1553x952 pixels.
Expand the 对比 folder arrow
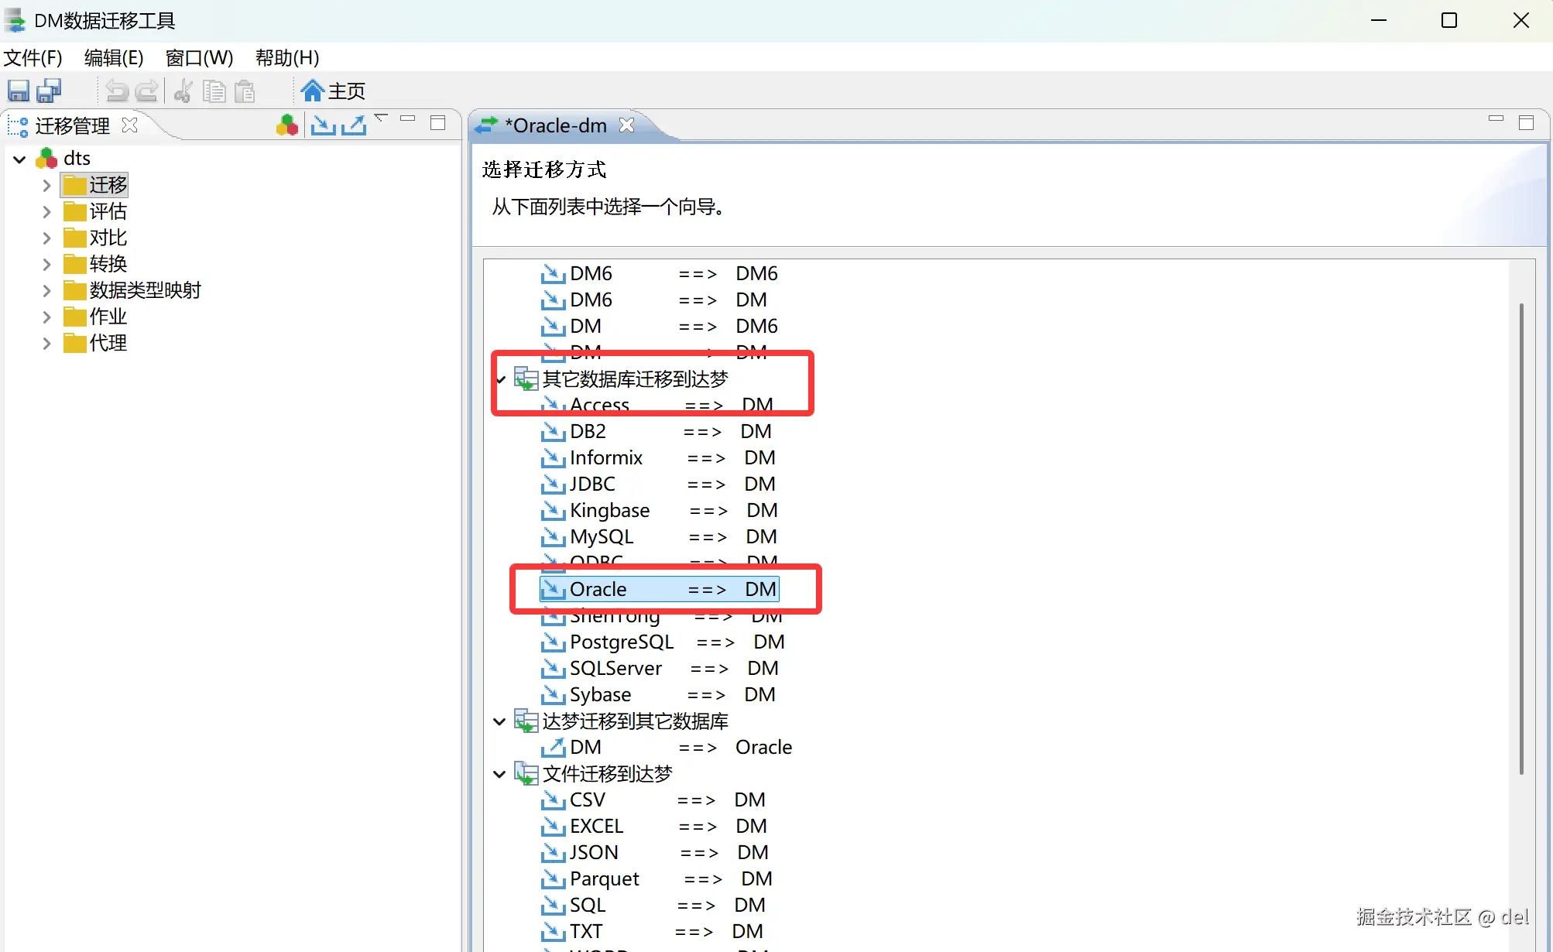click(x=46, y=238)
